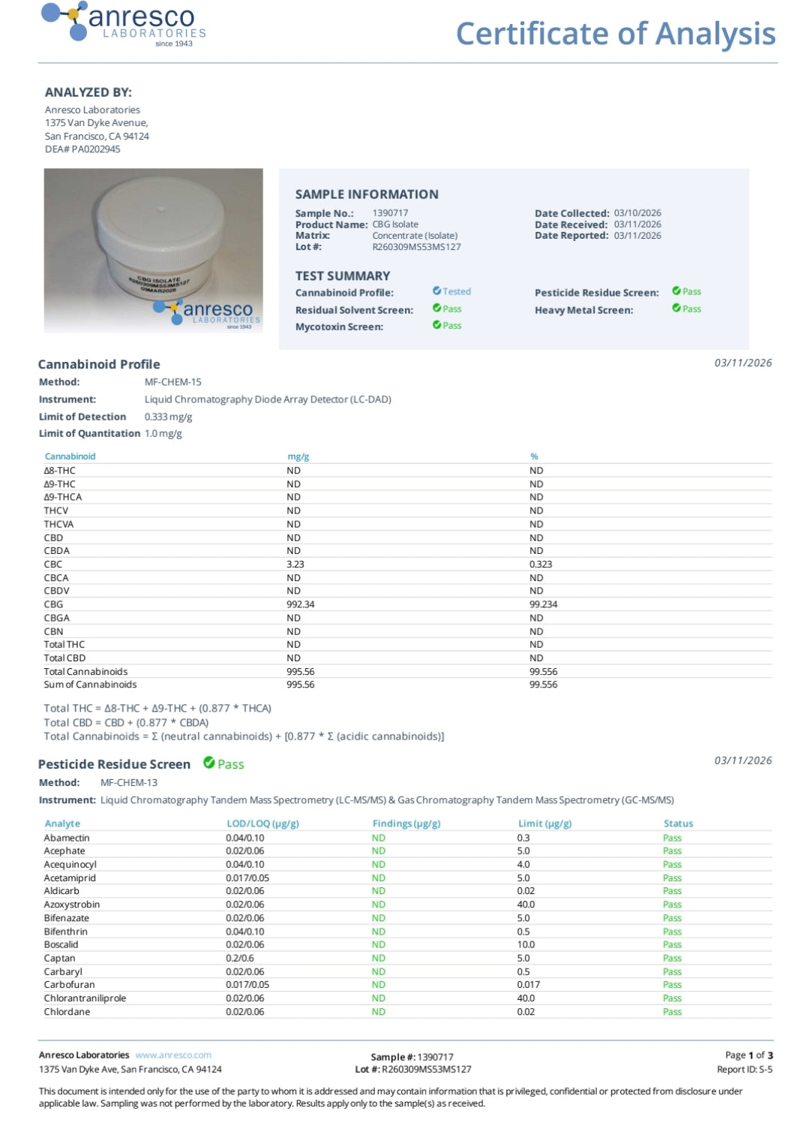The image size is (810, 1132).
Task: Select Captan LOD/LOQ value 0.2/0.6
Action: tap(240, 959)
